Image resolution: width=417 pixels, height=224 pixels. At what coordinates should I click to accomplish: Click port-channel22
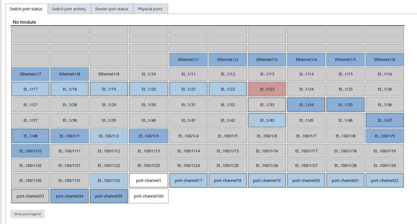(x=385, y=181)
